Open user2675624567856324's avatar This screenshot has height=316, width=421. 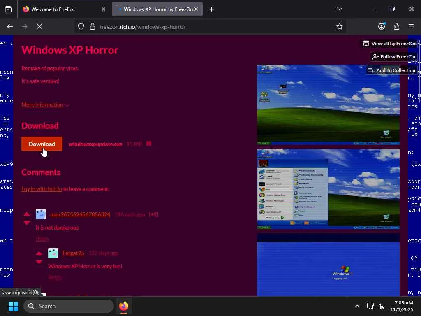pos(41,214)
